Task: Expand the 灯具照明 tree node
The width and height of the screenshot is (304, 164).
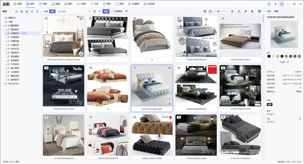Action: 6,37
